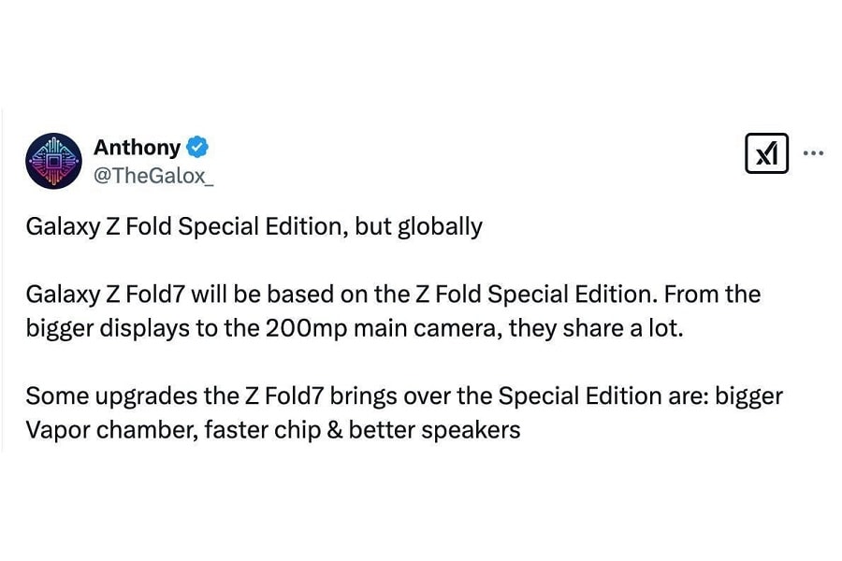Open the three-dot more options menu
The width and height of the screenshot is (842, 561).
813,153
